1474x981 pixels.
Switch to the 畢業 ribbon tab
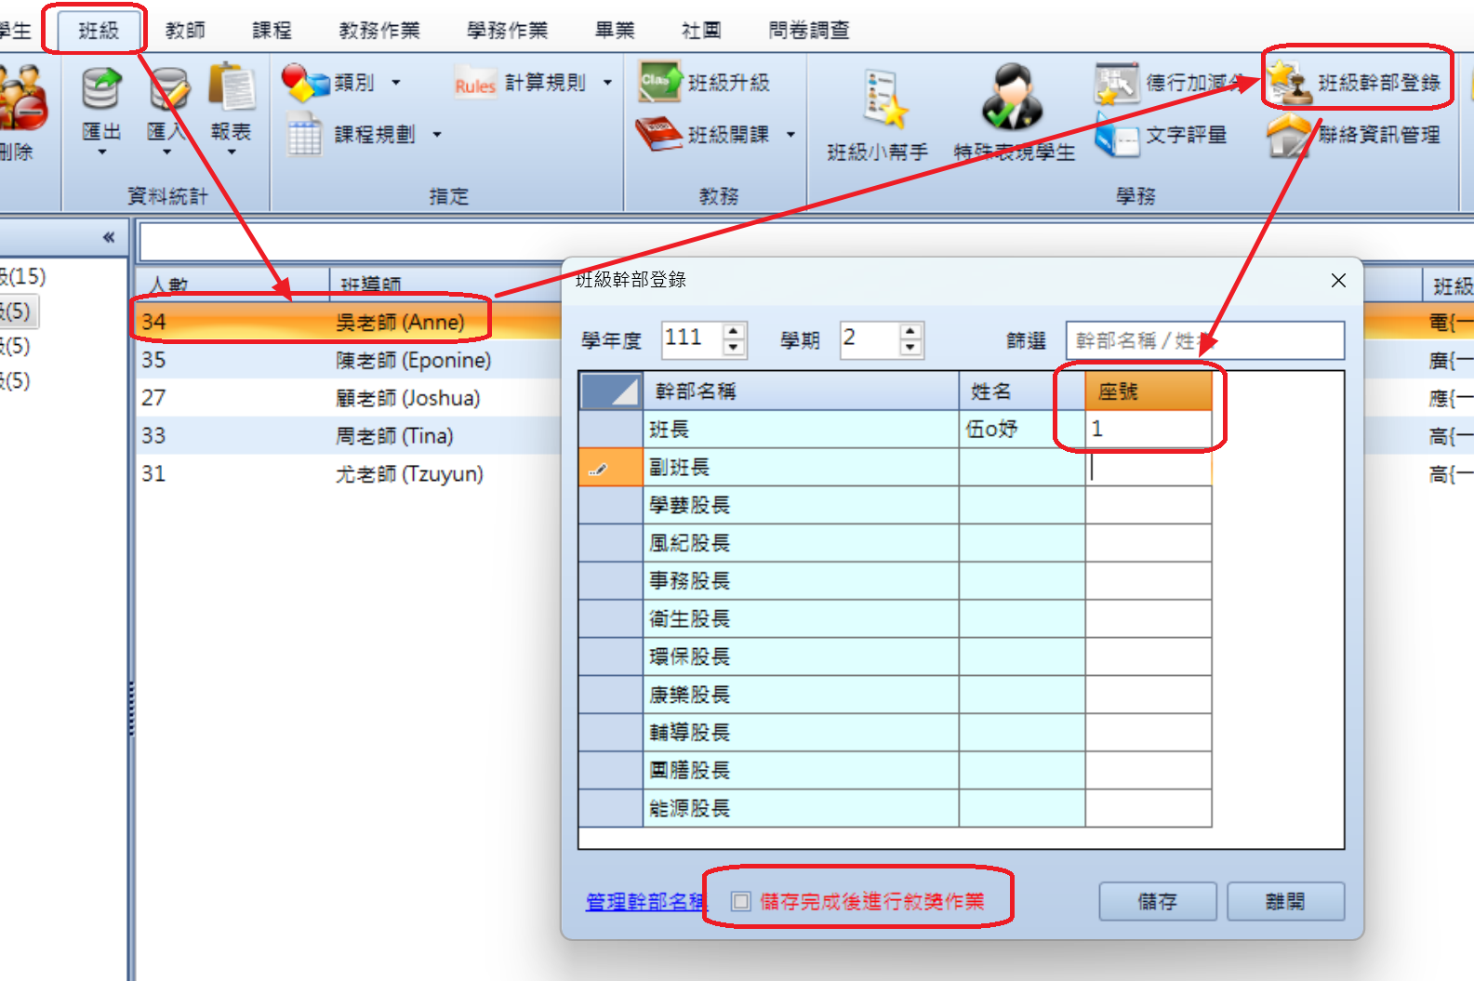[x=615, y=30]
